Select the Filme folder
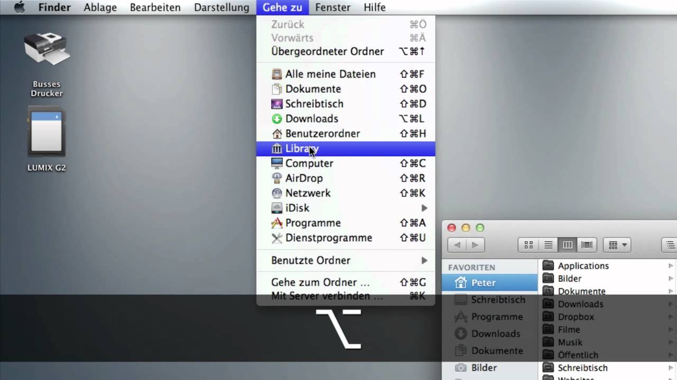The height and width of the screenshot is (380, 677). pos(608,330)
